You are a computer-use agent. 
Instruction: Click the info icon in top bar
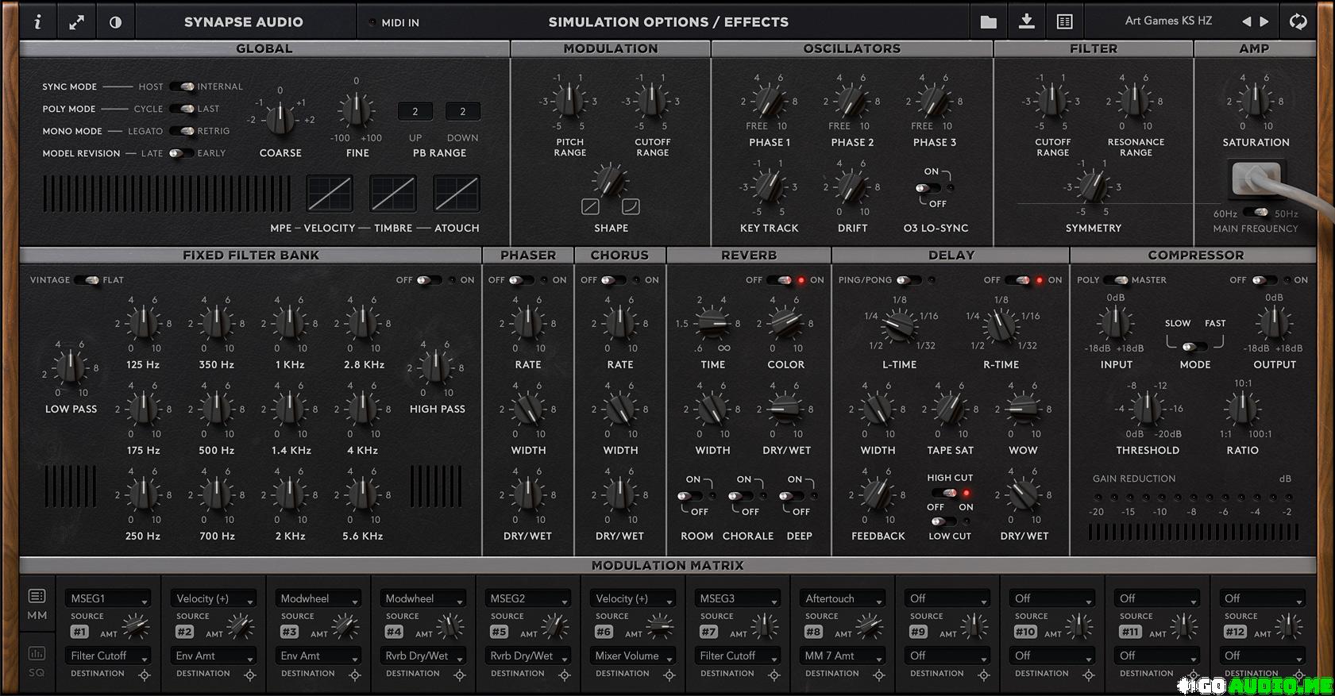click(x=37, y=22)
